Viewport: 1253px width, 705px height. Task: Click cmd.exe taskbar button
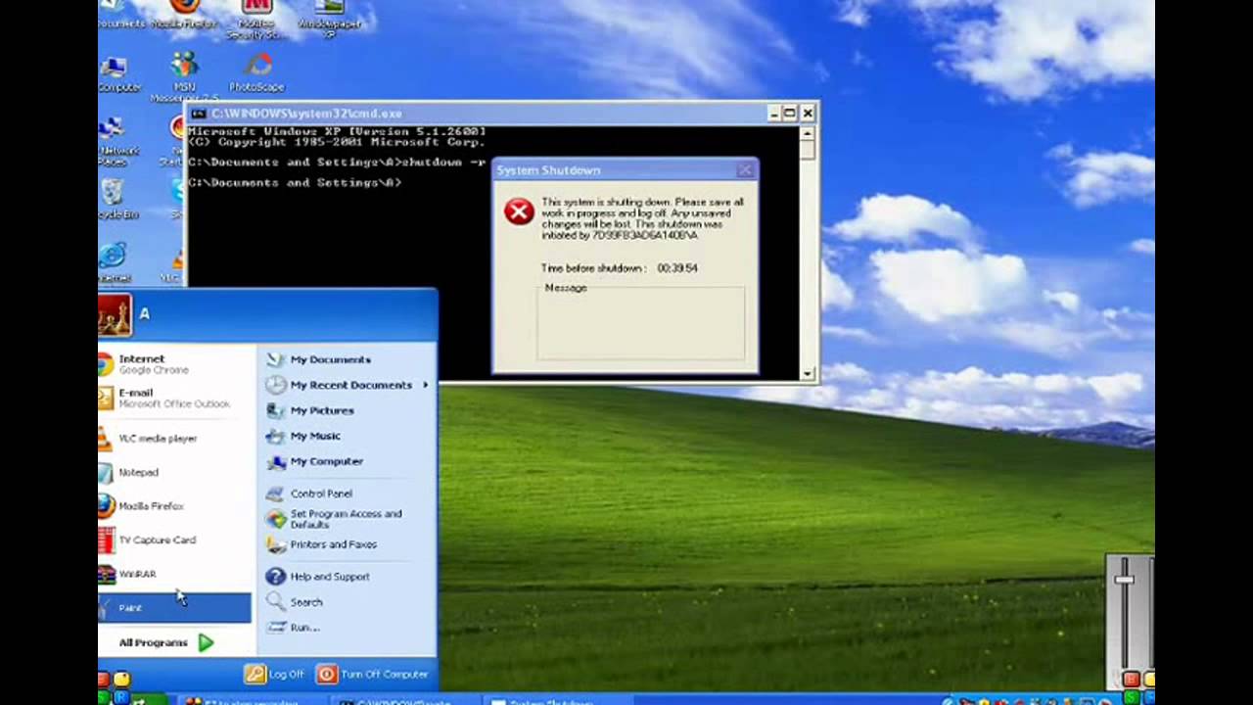[x=402, y=700]
